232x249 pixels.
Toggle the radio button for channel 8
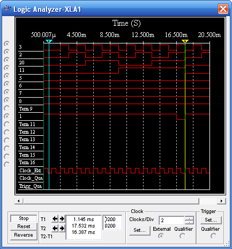tap(7, 100)
